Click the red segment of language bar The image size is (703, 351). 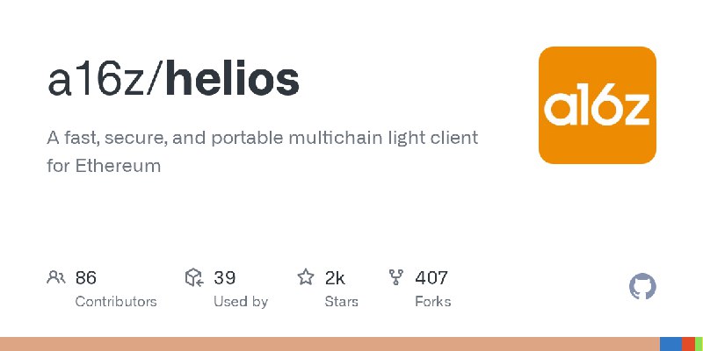(688, 344)
